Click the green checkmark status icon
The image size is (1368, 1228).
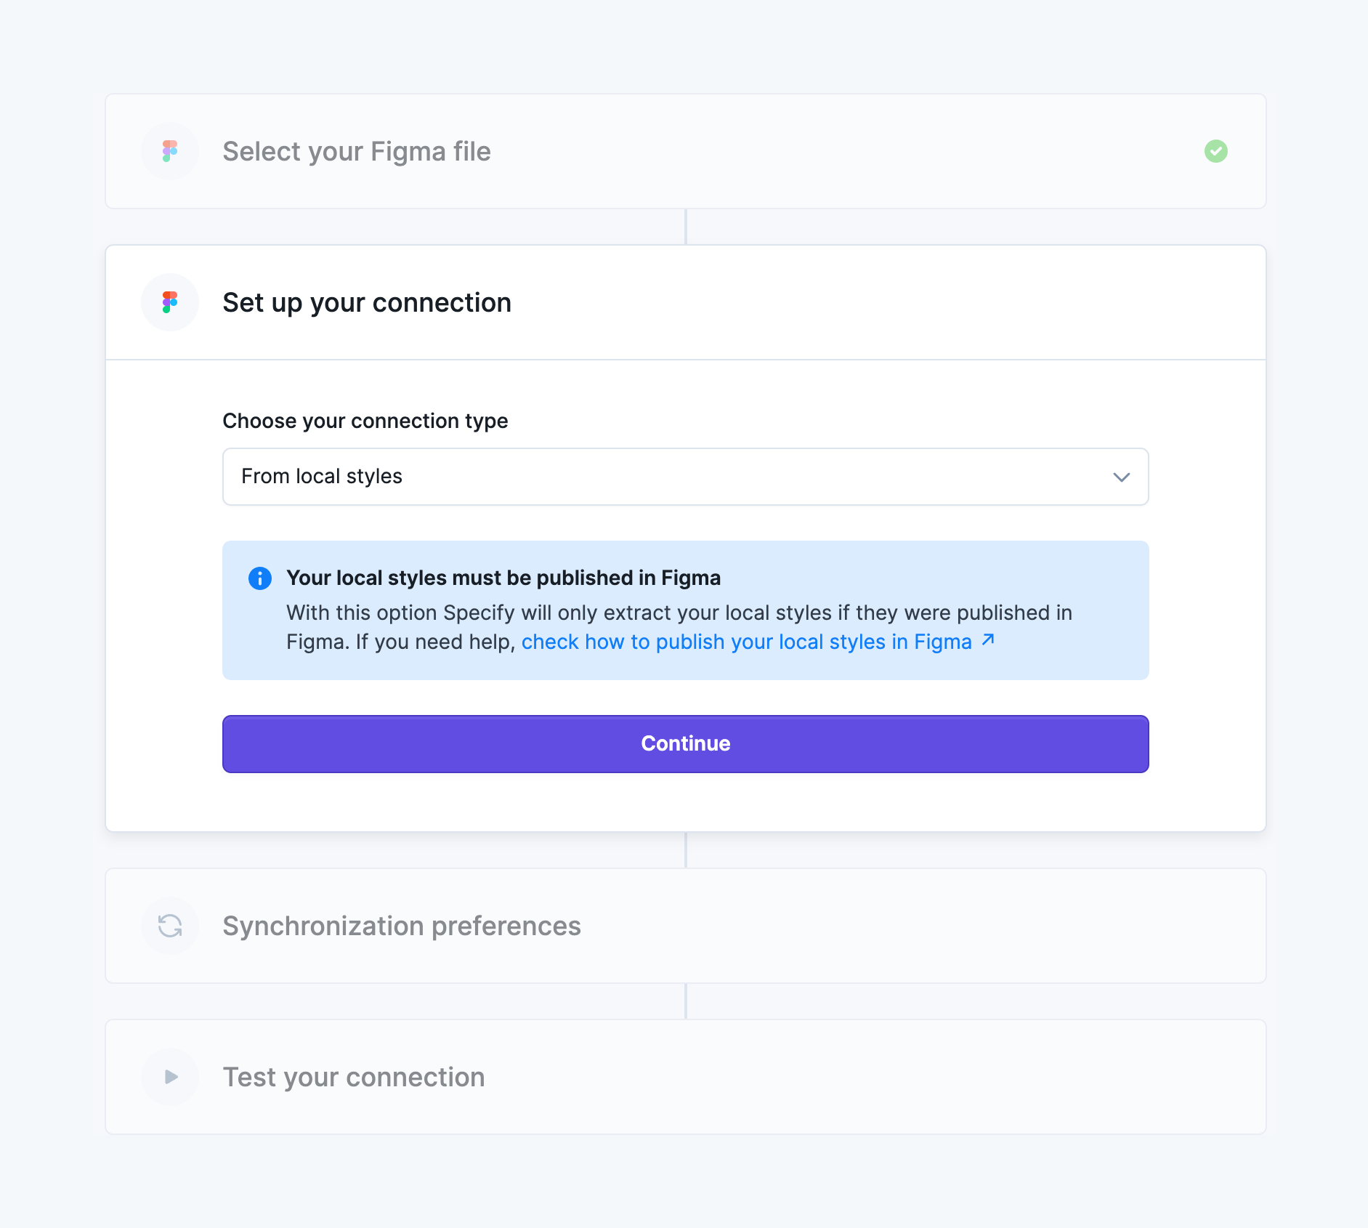[1217, 151]
